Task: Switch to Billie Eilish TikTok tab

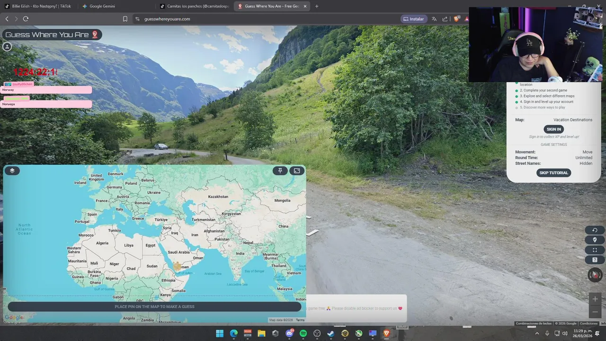Action: coord(38,6)
